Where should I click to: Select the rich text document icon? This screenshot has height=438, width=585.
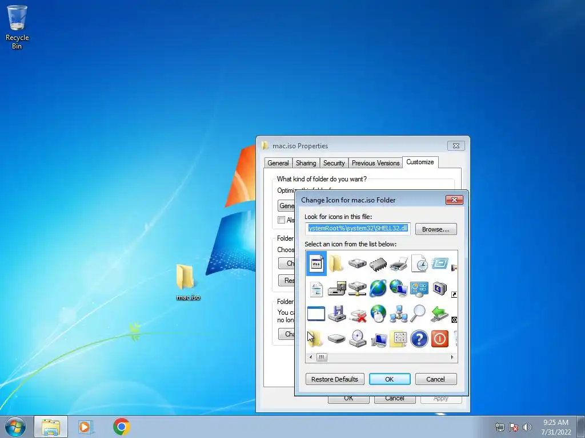point(316,289)
